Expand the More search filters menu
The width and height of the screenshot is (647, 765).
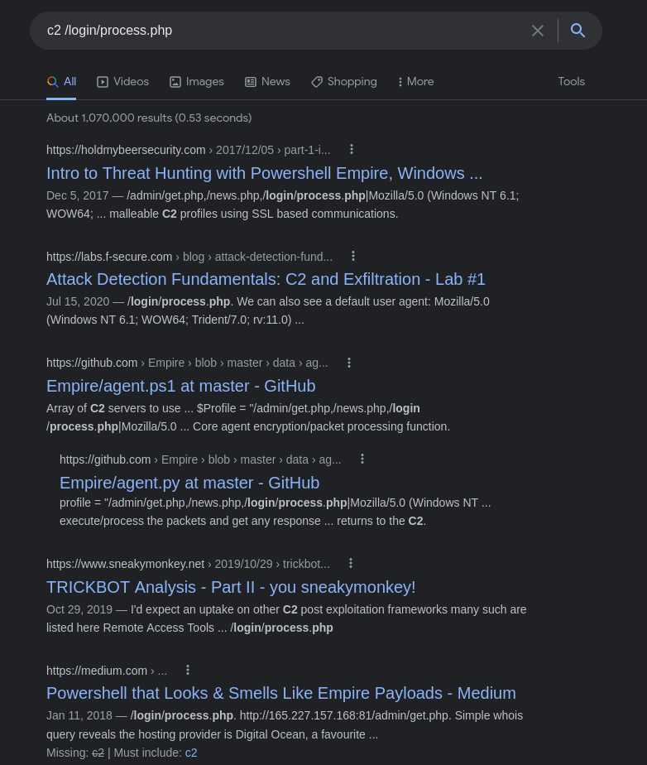pyautogui.click(x=415, y=82)
